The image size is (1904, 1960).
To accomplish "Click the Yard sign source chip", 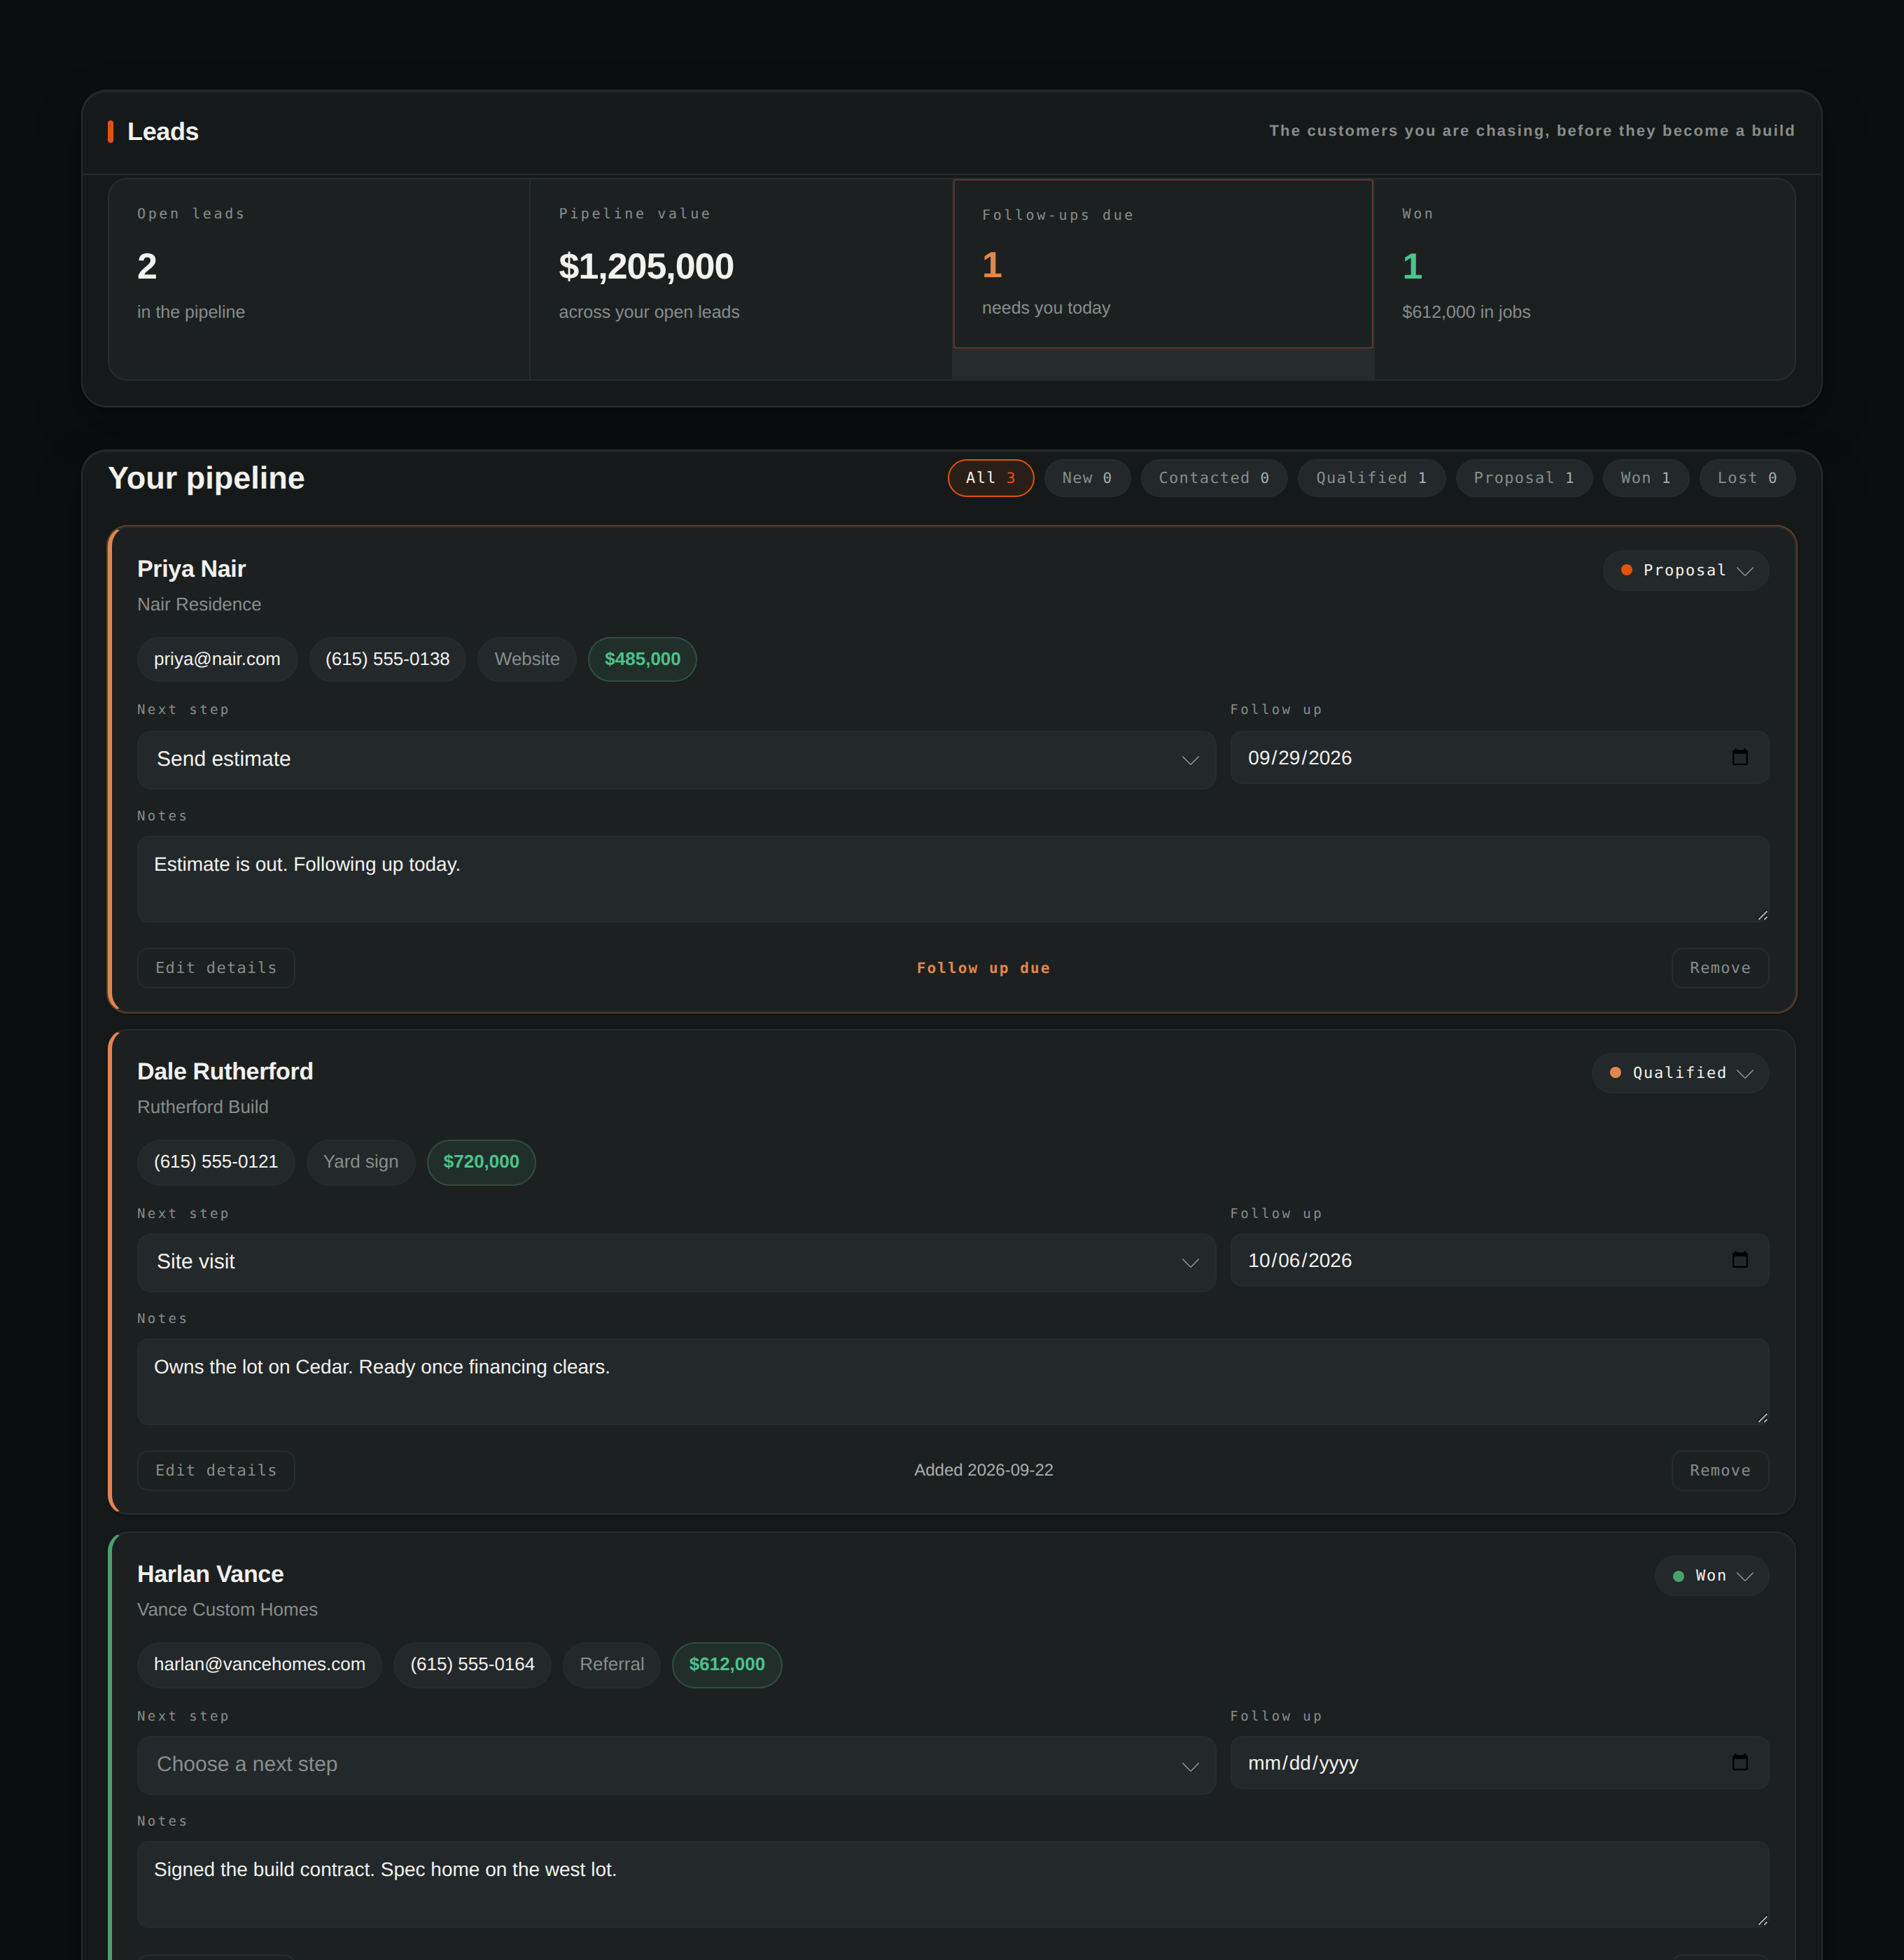I will pos(361,1162).
